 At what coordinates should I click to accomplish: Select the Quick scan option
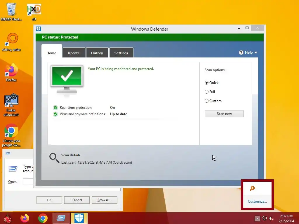206,83
